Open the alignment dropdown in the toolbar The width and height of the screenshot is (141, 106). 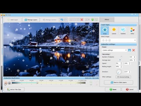pos(87,20)
